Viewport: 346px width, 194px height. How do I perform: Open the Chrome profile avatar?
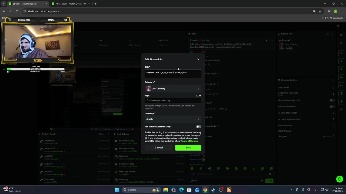click(x=335, y=11)
